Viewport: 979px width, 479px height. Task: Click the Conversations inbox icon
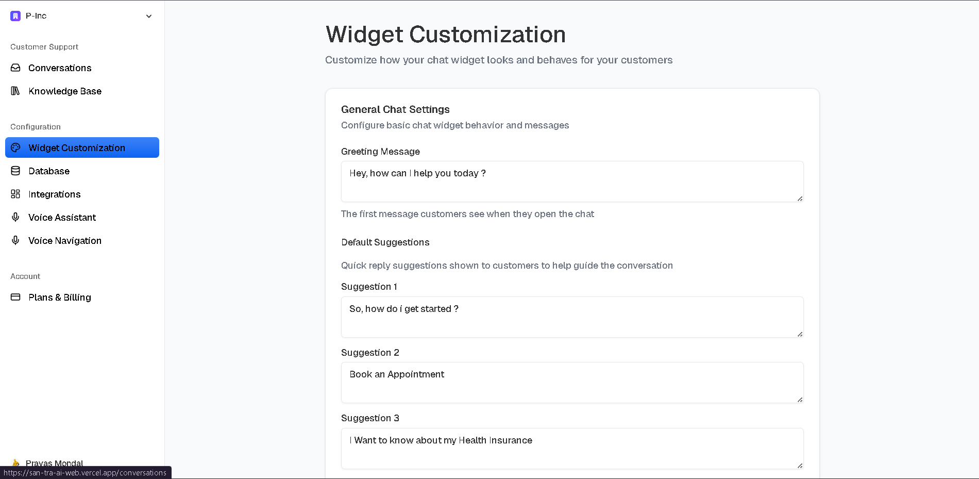coord(15,68)
